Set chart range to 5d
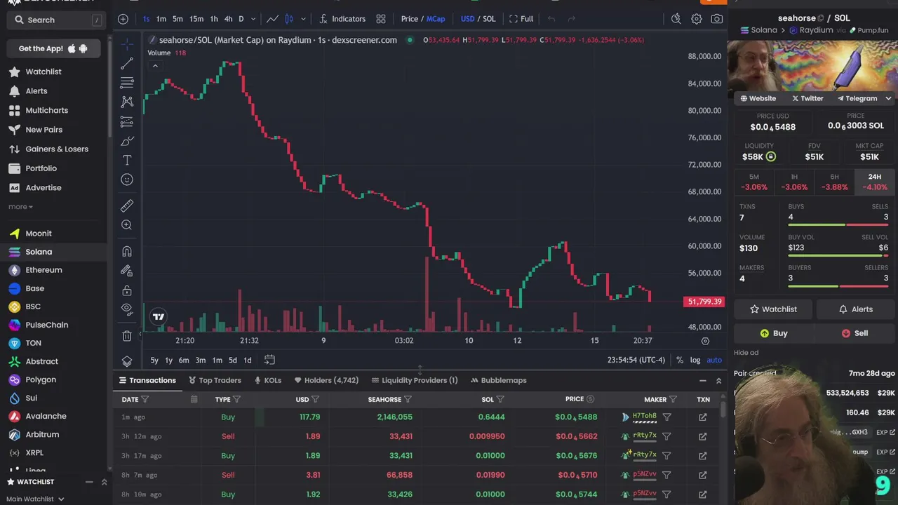Screen dimensions: 898x505 (x=232, y=360)
